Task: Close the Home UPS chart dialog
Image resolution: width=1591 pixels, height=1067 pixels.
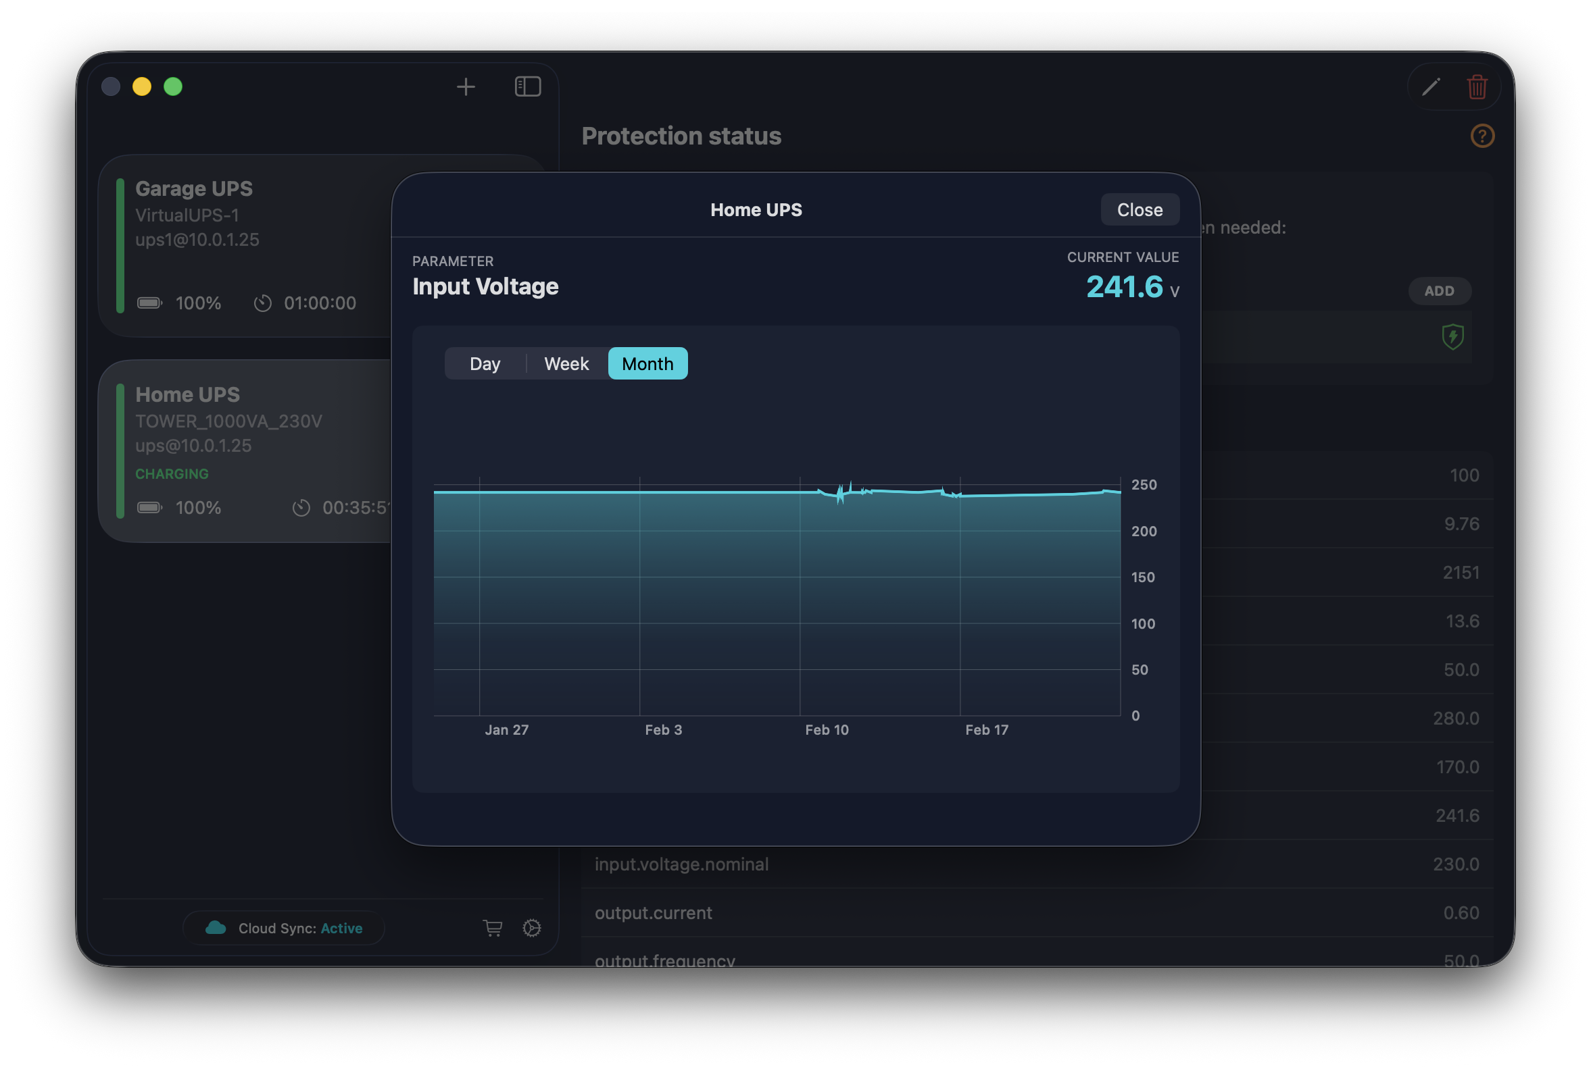Action: click(x=1140, y=209)
